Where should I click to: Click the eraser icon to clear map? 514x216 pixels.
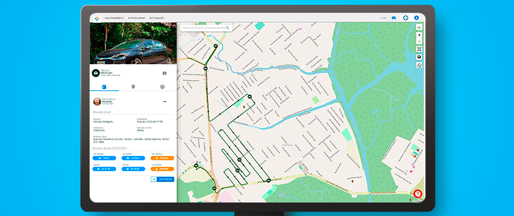(419, 65)
